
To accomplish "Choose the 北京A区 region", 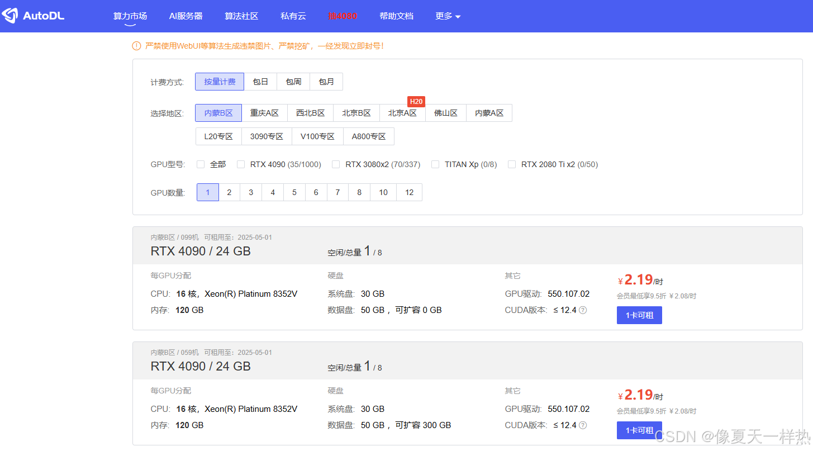I will coord(402,113).
